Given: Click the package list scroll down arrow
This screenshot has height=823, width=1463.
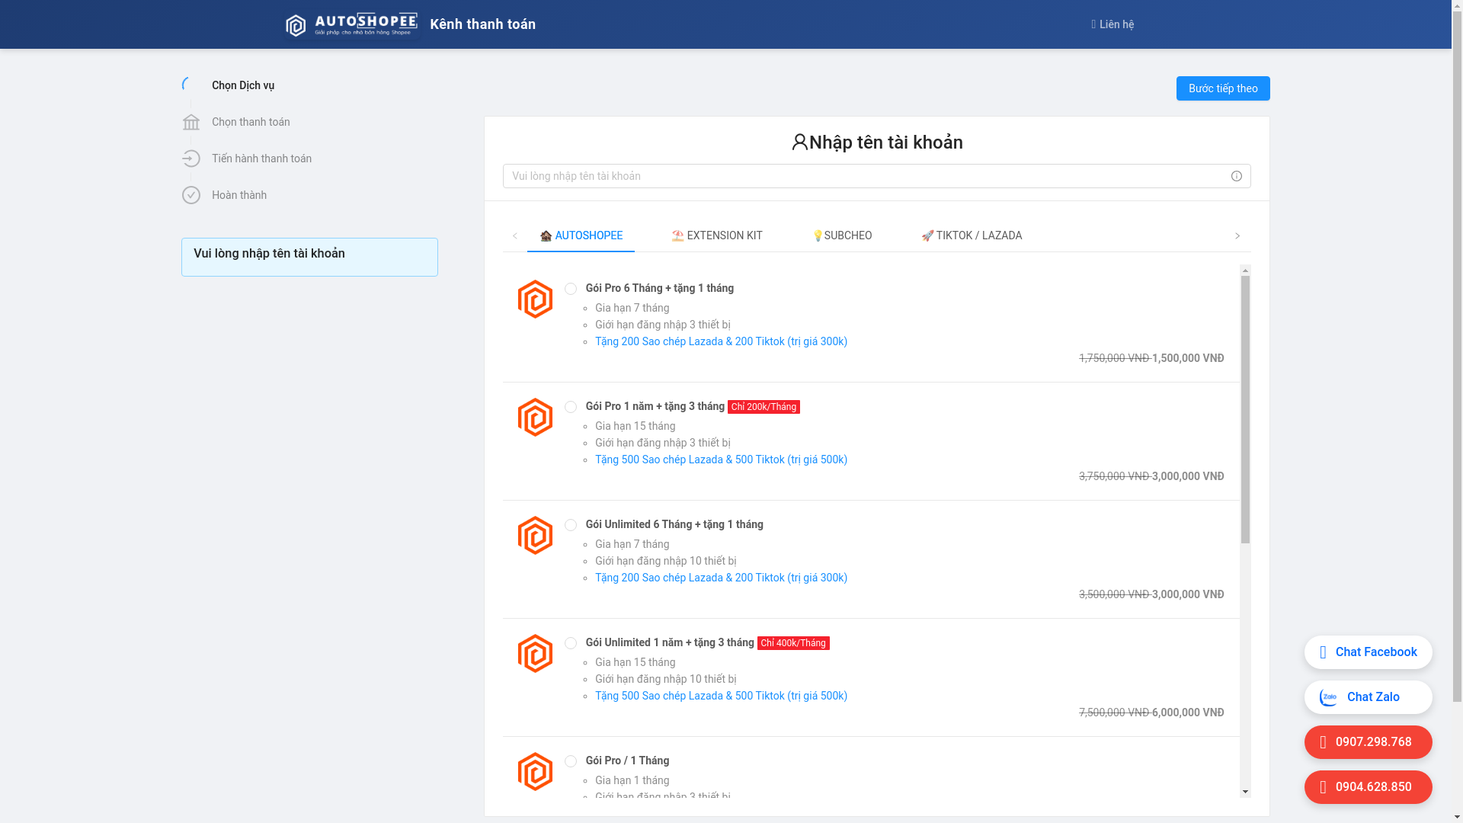Looking at the screenshot, I should pos(1245,792).
